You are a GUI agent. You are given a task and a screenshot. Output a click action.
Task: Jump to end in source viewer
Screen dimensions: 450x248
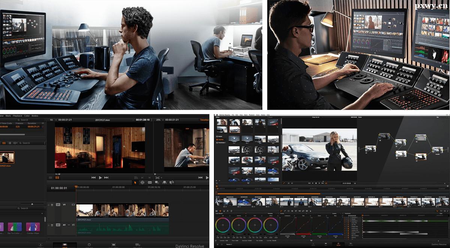click(x=107, y=178)
